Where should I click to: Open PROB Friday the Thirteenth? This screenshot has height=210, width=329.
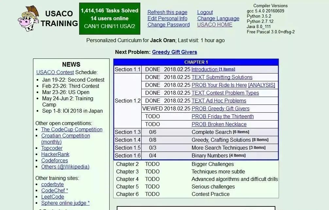click(x=223, y=117)
